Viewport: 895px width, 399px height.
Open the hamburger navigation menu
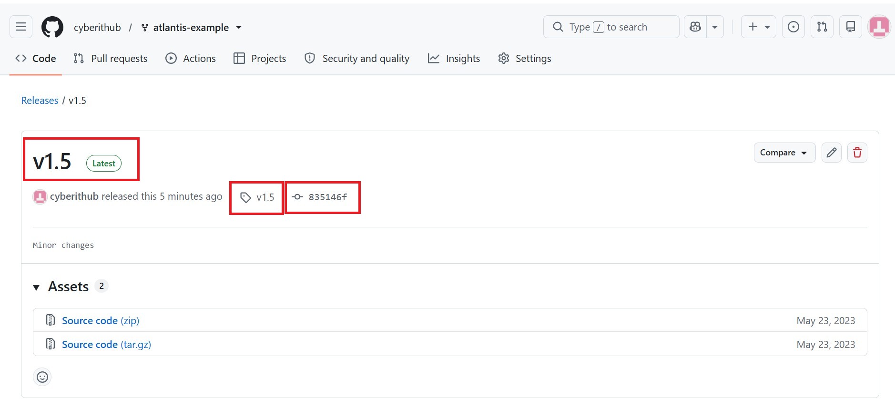21,27
